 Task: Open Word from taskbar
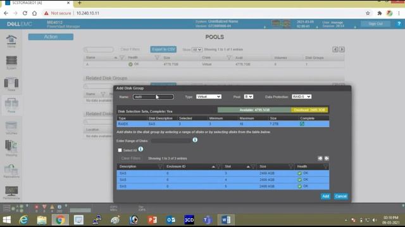click(226, 220)
